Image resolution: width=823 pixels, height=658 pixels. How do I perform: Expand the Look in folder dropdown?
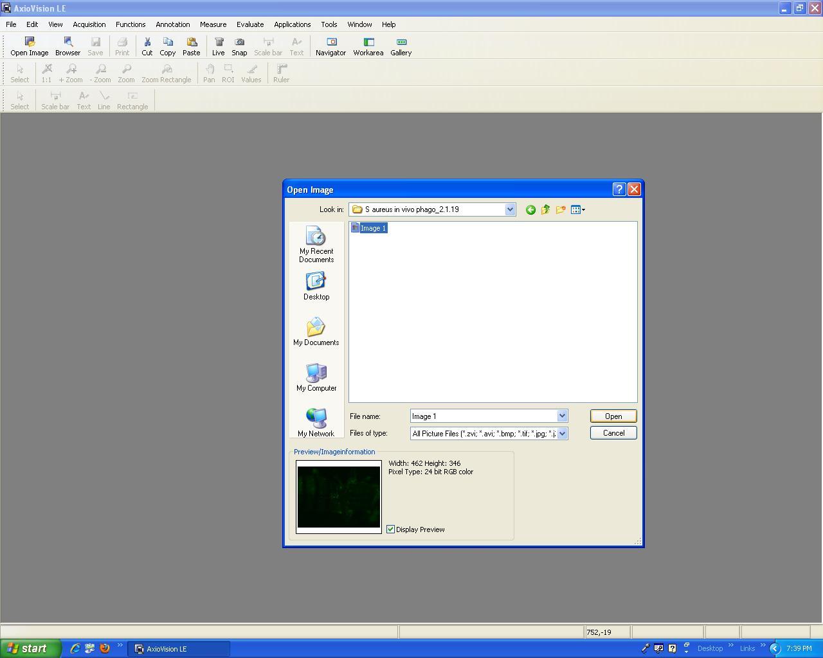click(510, 209)
